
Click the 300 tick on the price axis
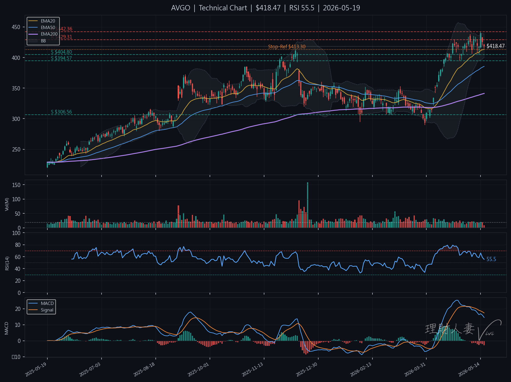coord(16,119)
